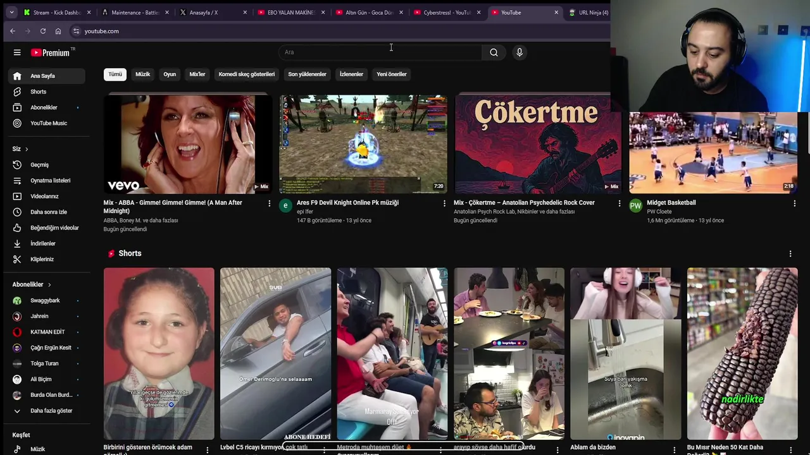Open Mix - Çökertme video title

point(524,203)
